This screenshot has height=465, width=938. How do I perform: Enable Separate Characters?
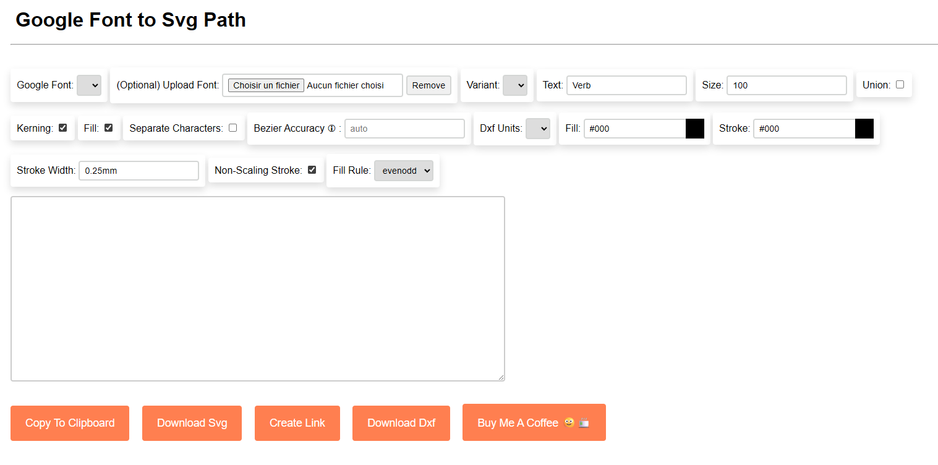232,127
